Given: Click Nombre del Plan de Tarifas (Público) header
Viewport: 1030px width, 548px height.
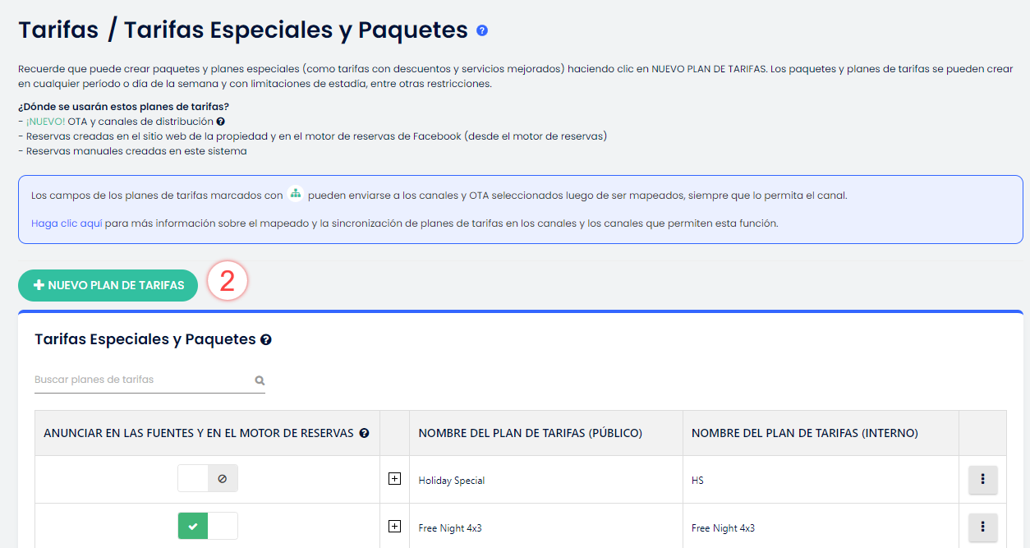Looking at the screenshot, I should (530, 433).
